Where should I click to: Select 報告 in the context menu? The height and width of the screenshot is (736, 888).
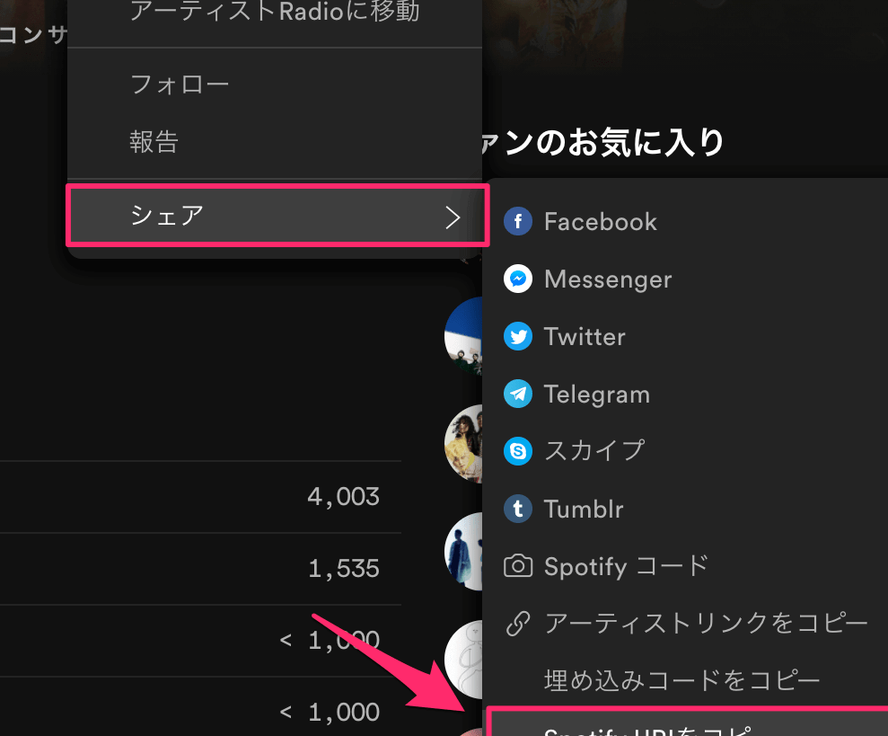[154, 142]
